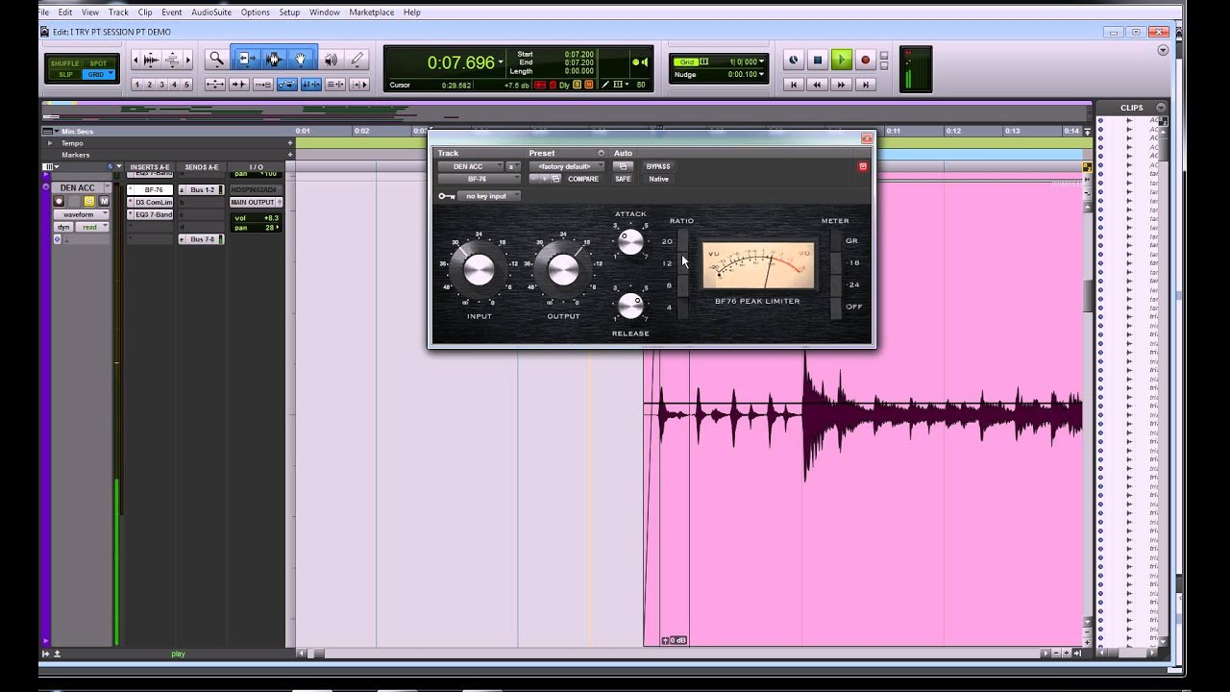The height and width of the screenshot is (692, 1230).
Task: Open main counter format dropdown arrow
Action: (x=501, y=63)
